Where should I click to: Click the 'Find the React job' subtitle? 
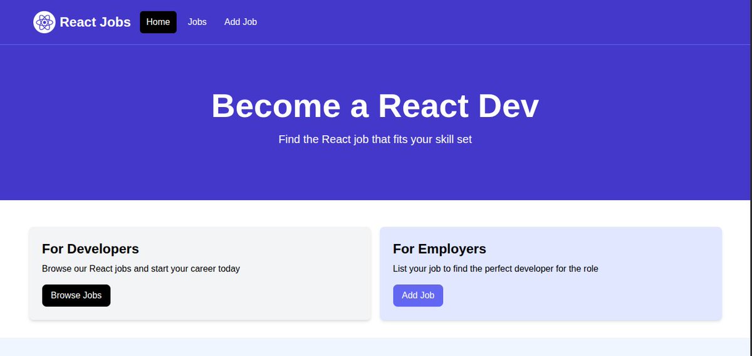375,139
